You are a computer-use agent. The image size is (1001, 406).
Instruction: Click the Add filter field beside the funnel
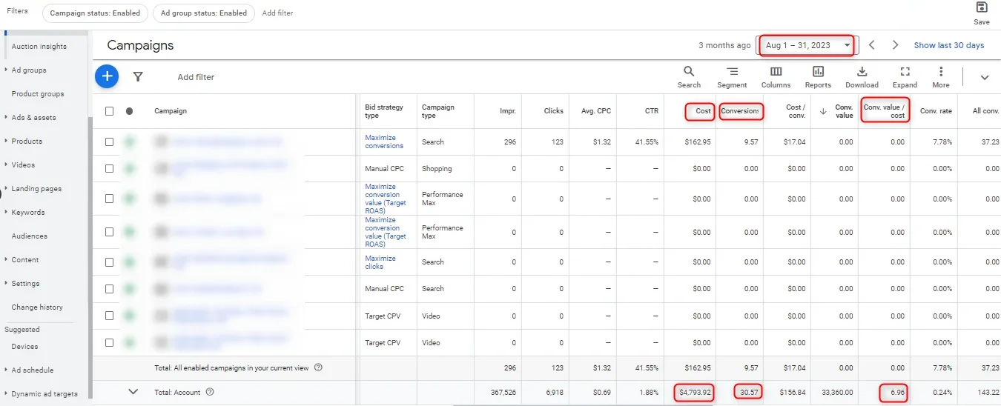[196, 77]
